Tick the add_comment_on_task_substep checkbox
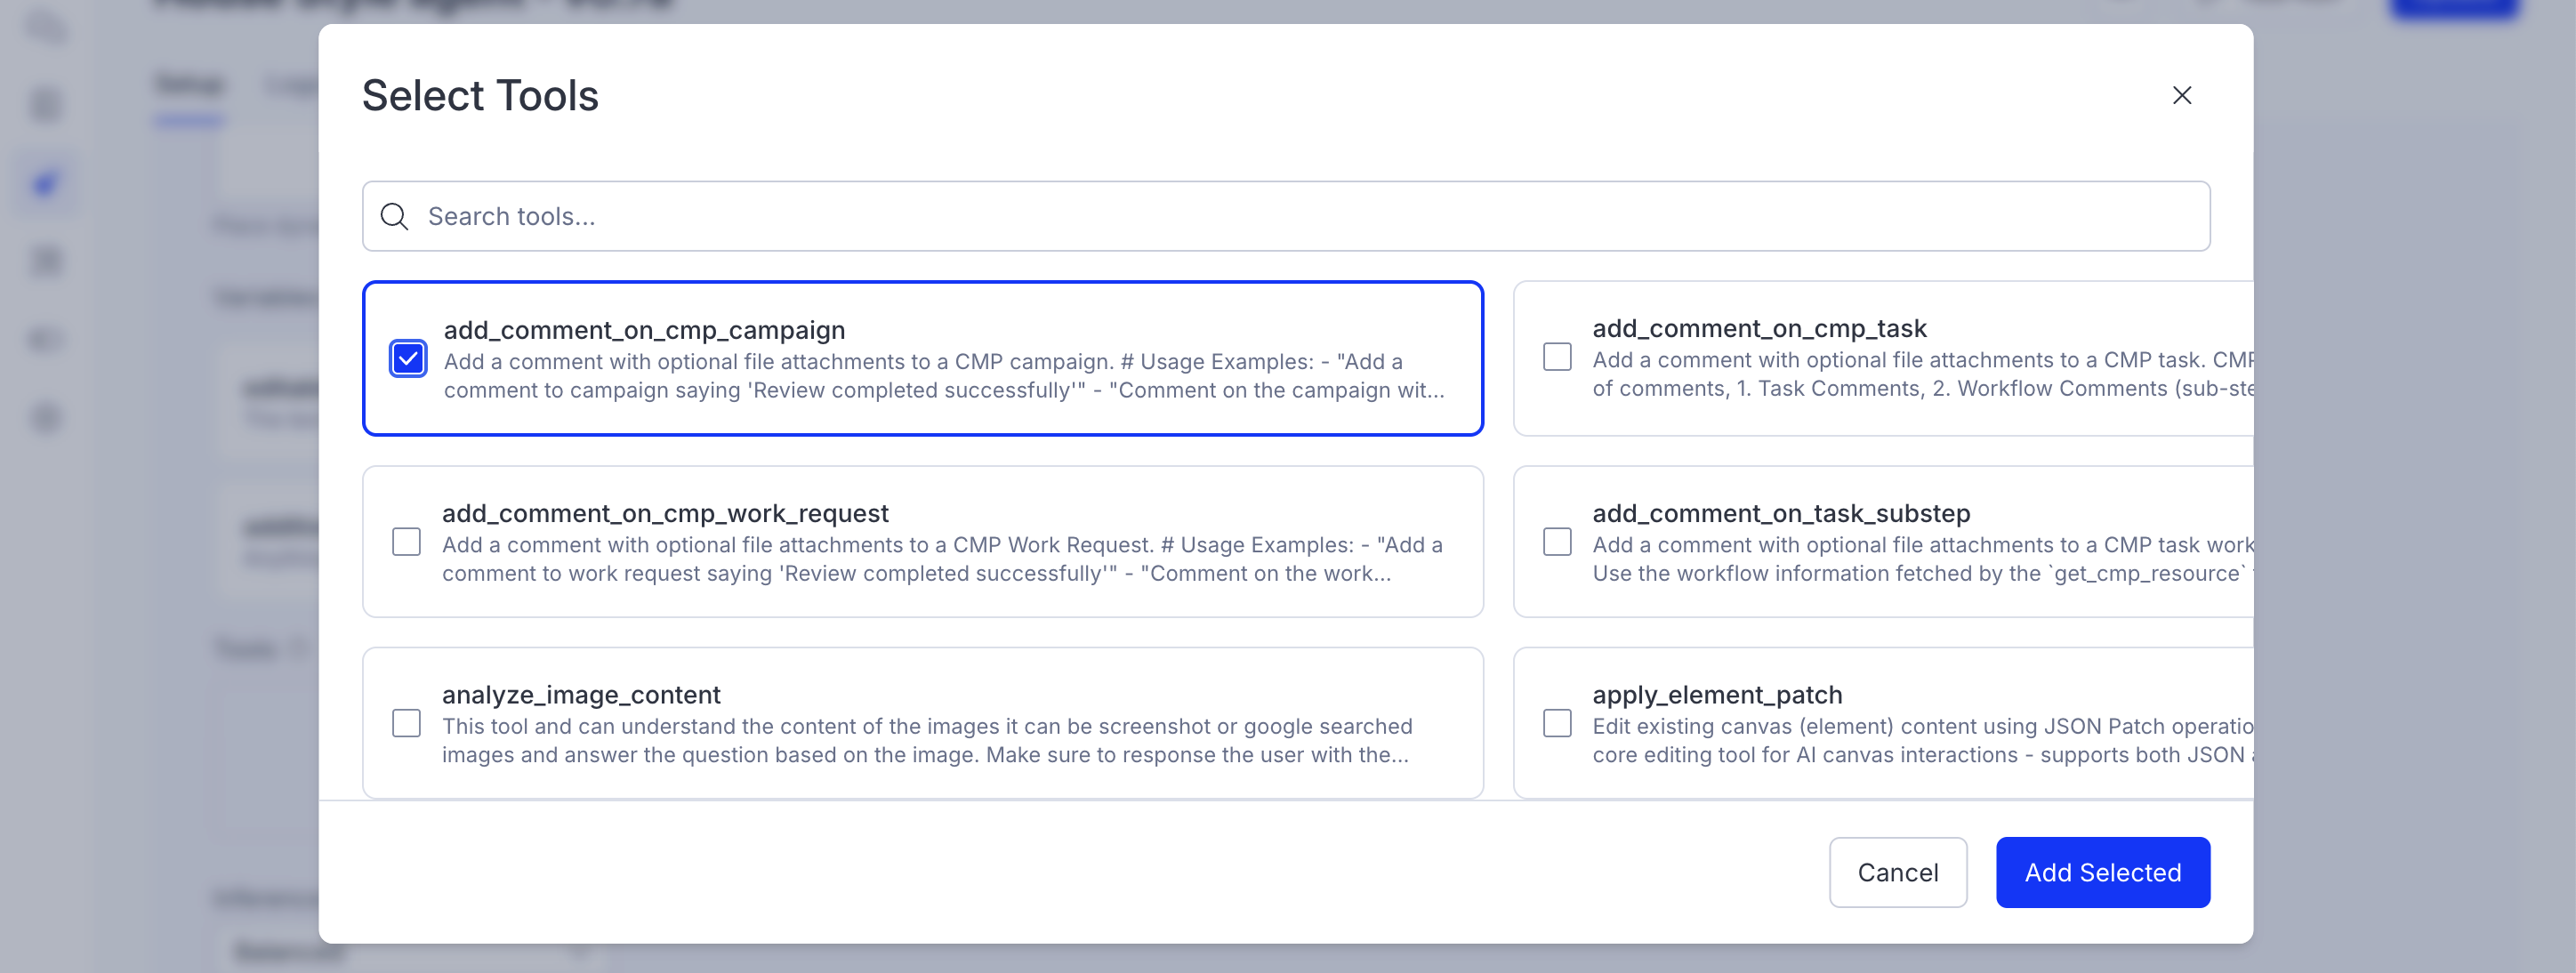Screen dimensions: 2576x973 1556,542
